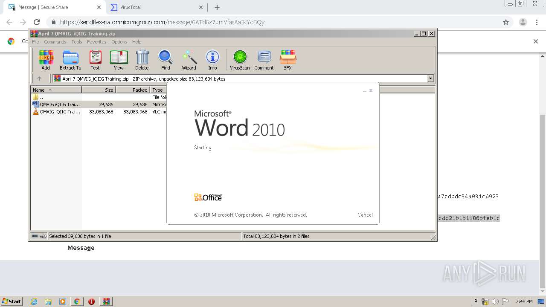Open the Commands menu
The width and height of the screenshot is (546, 307).
pyautogui.click(x=55, y=42)
